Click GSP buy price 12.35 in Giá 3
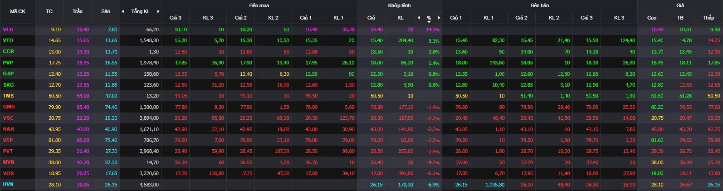723x191 pixels. coord(181,73)
